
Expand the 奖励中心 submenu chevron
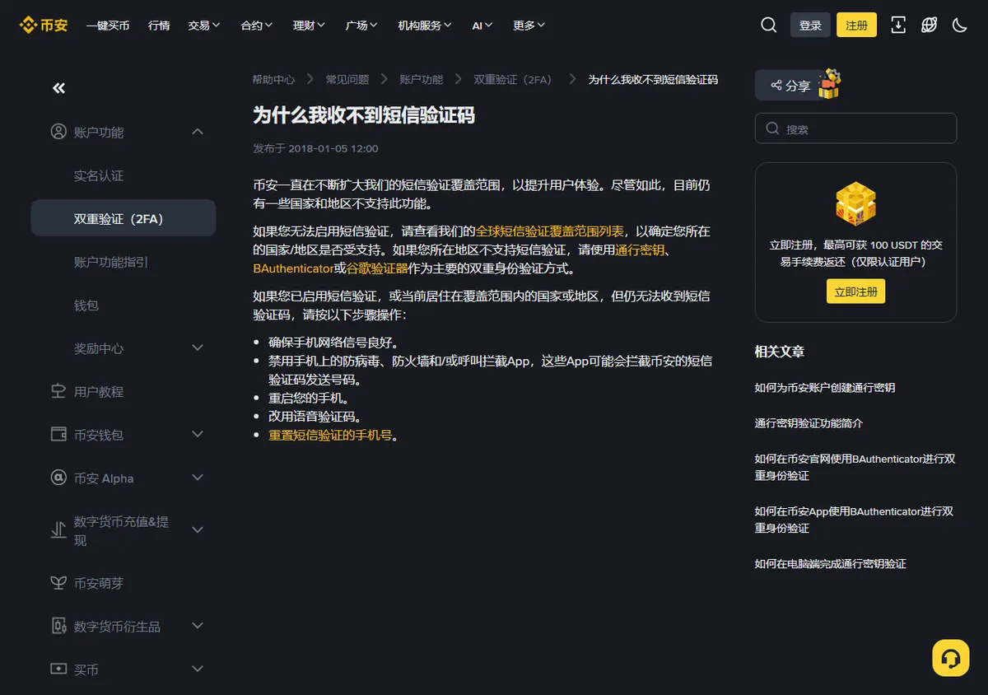[x=198, y=348]
